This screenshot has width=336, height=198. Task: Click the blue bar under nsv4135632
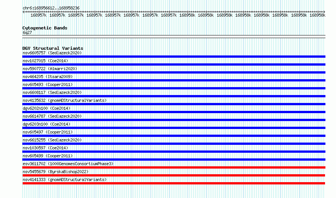(174, 104)
